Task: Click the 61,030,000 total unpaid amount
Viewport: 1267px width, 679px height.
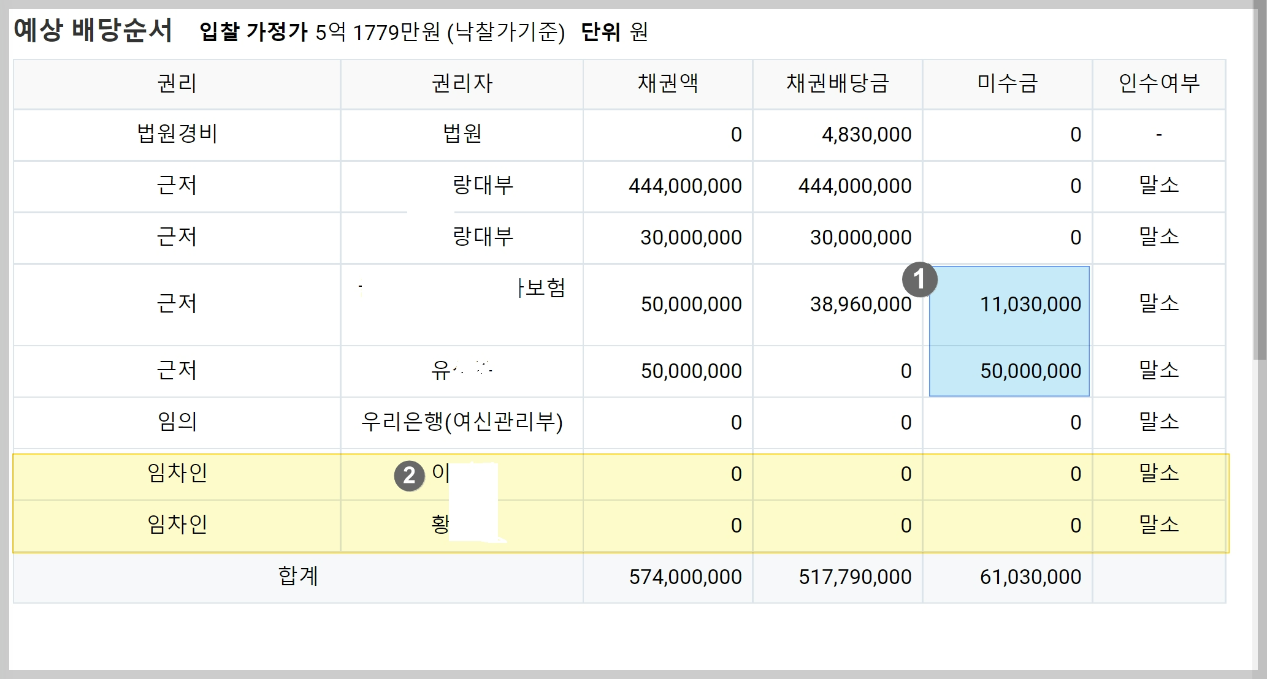Action: pos(1030,577)
